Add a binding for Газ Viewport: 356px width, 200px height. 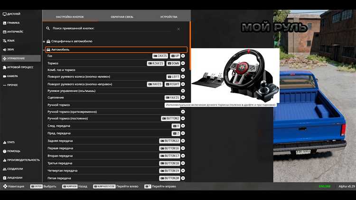pos(183,56)
